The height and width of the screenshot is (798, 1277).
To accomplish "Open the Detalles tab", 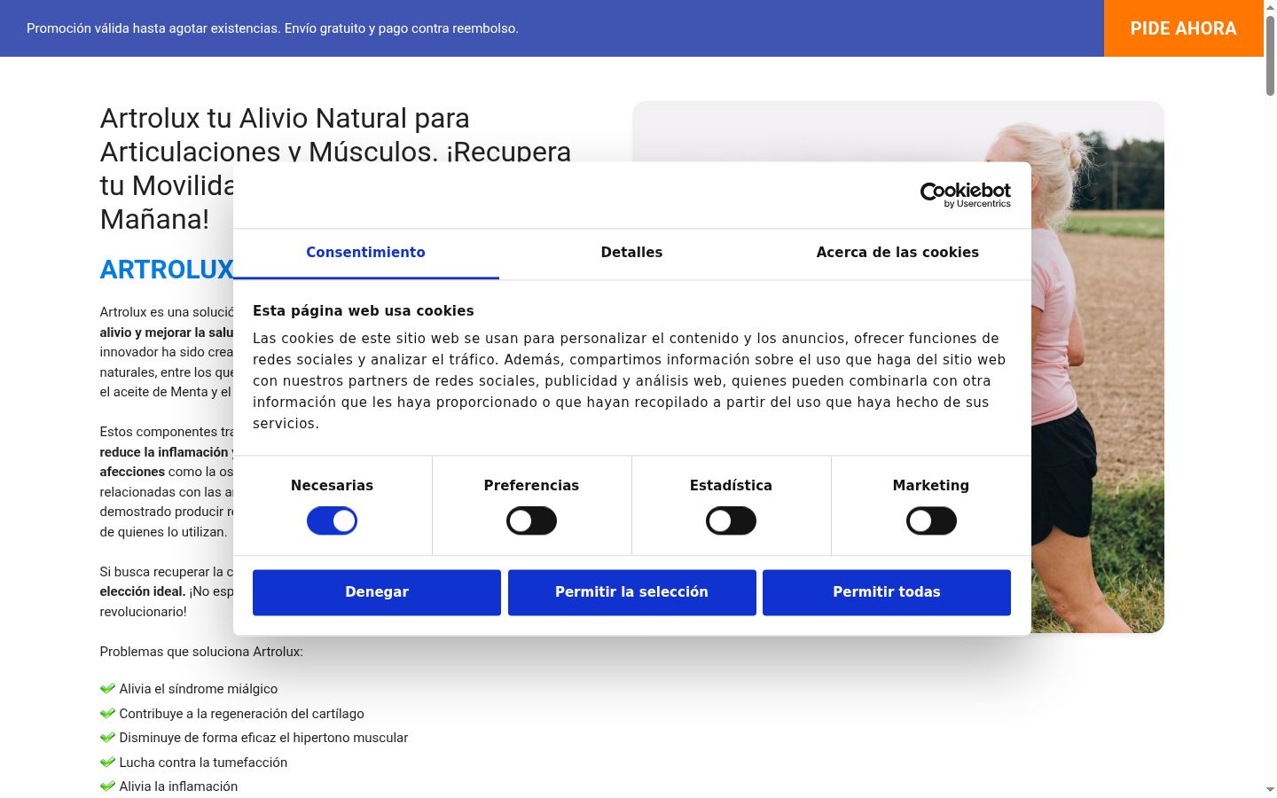I will tap(631, 253).
